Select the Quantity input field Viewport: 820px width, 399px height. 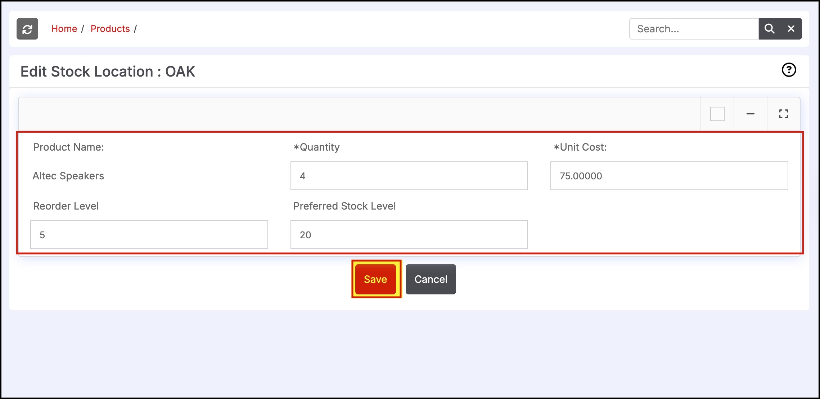click(409, 176)
